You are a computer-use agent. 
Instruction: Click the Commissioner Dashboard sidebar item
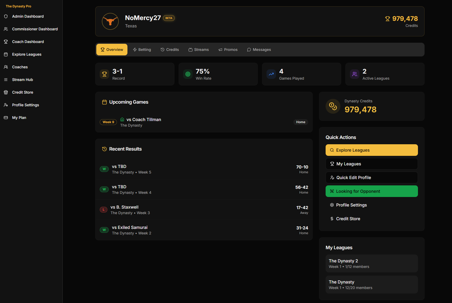pyautogui.click(x=35, y=29)
